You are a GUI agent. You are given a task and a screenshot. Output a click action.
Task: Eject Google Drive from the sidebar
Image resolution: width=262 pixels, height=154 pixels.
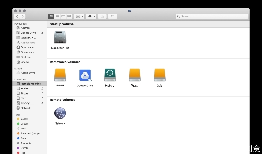42,33
